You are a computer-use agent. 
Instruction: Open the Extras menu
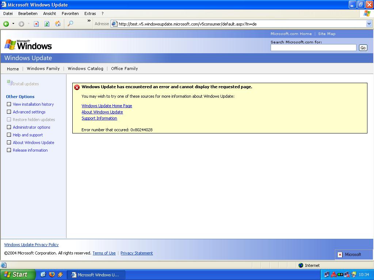90,13
